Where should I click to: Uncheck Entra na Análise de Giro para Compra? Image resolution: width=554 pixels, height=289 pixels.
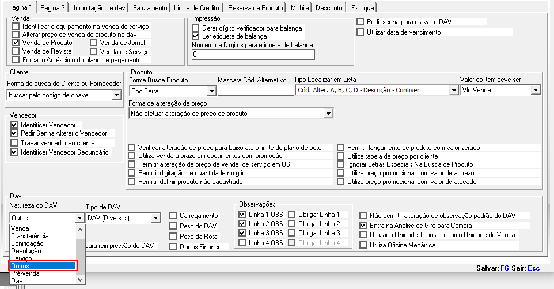[x=363, y=226]
